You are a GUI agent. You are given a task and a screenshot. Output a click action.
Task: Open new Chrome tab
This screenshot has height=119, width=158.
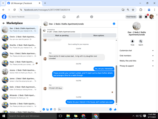(x=45, y=3)
